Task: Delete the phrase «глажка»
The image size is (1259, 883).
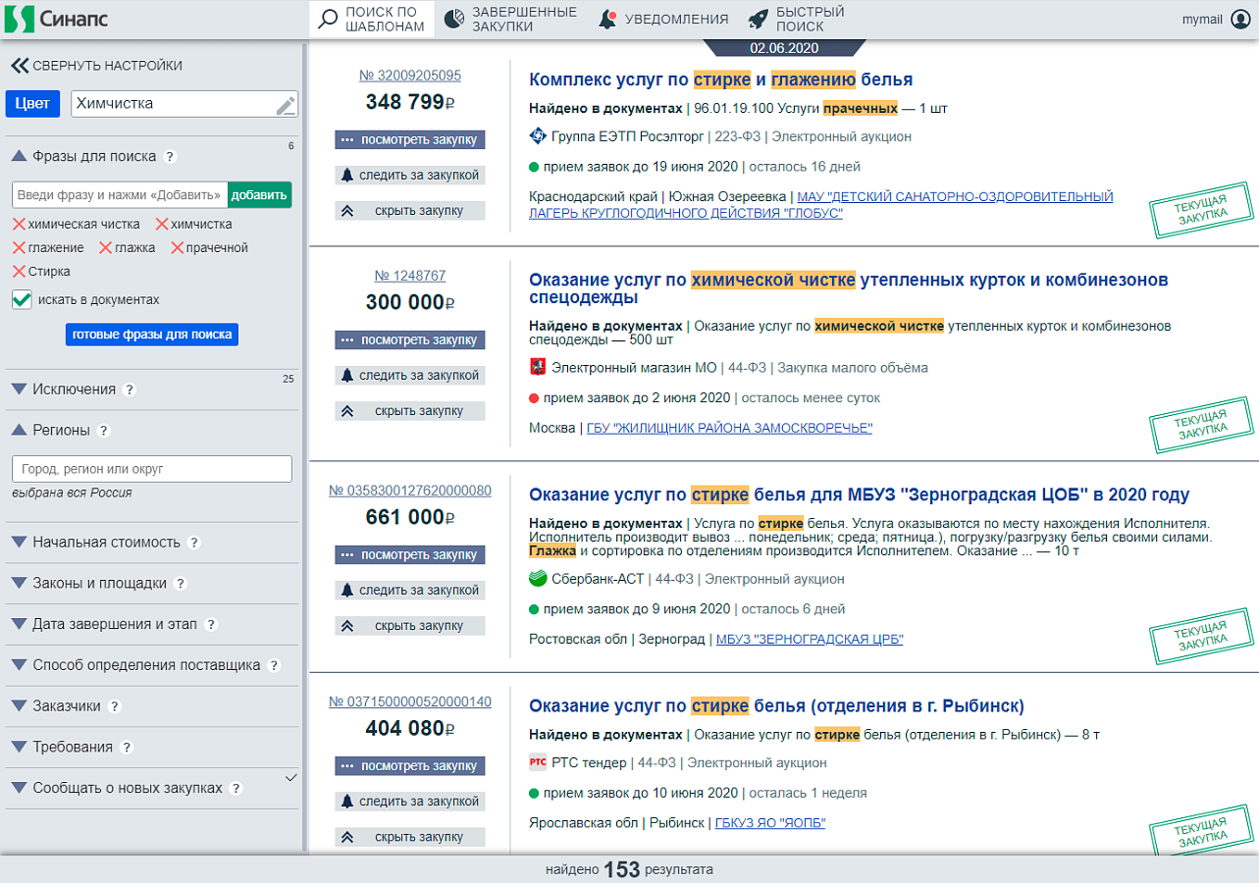Action: click(105, 248)
